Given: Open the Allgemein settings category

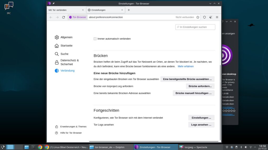Looking at the screenshot, I should [64, 37].
